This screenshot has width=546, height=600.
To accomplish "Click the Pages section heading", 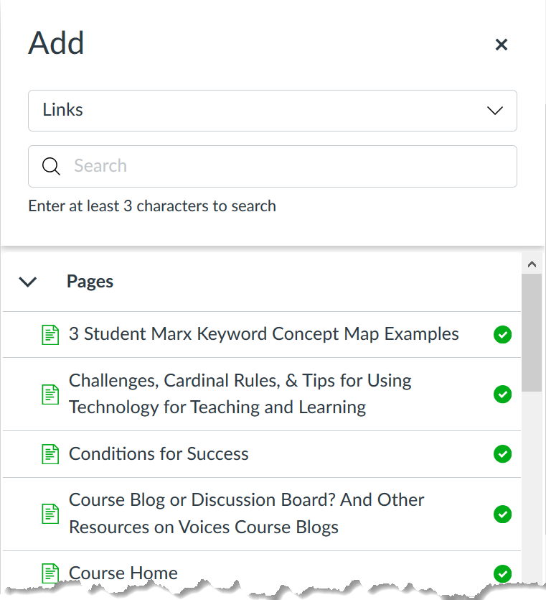I will coord(90,282).
